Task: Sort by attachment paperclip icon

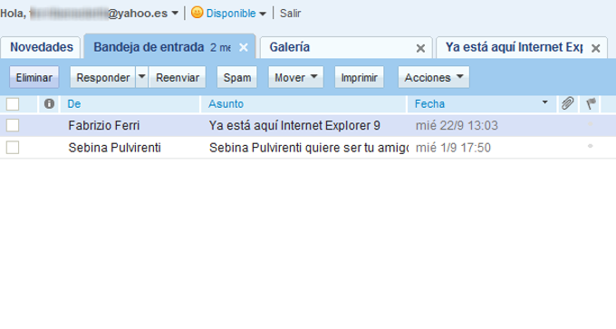Action: click(x=568, y=103)
